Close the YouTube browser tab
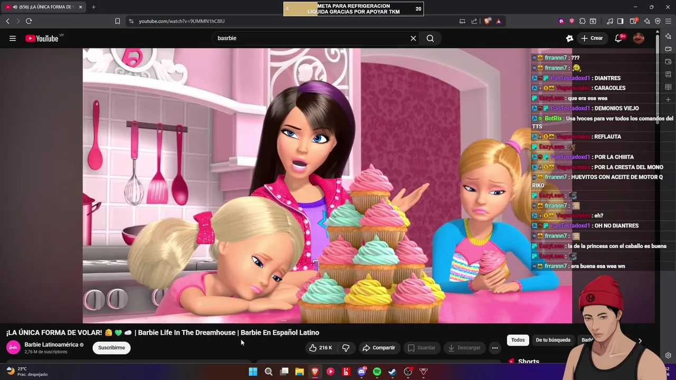Viewport: 676px width, 380px height. click(x=80, y=7)
